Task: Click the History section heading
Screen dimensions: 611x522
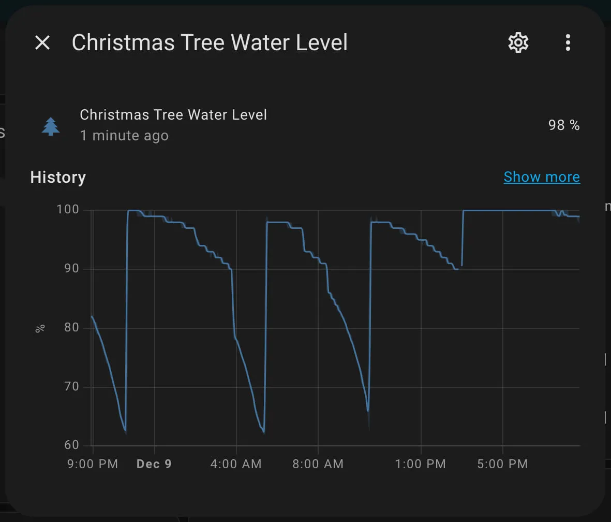Action: (57, 177)
